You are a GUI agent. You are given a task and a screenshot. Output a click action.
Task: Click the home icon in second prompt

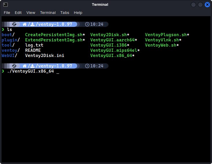click(25, 66)
